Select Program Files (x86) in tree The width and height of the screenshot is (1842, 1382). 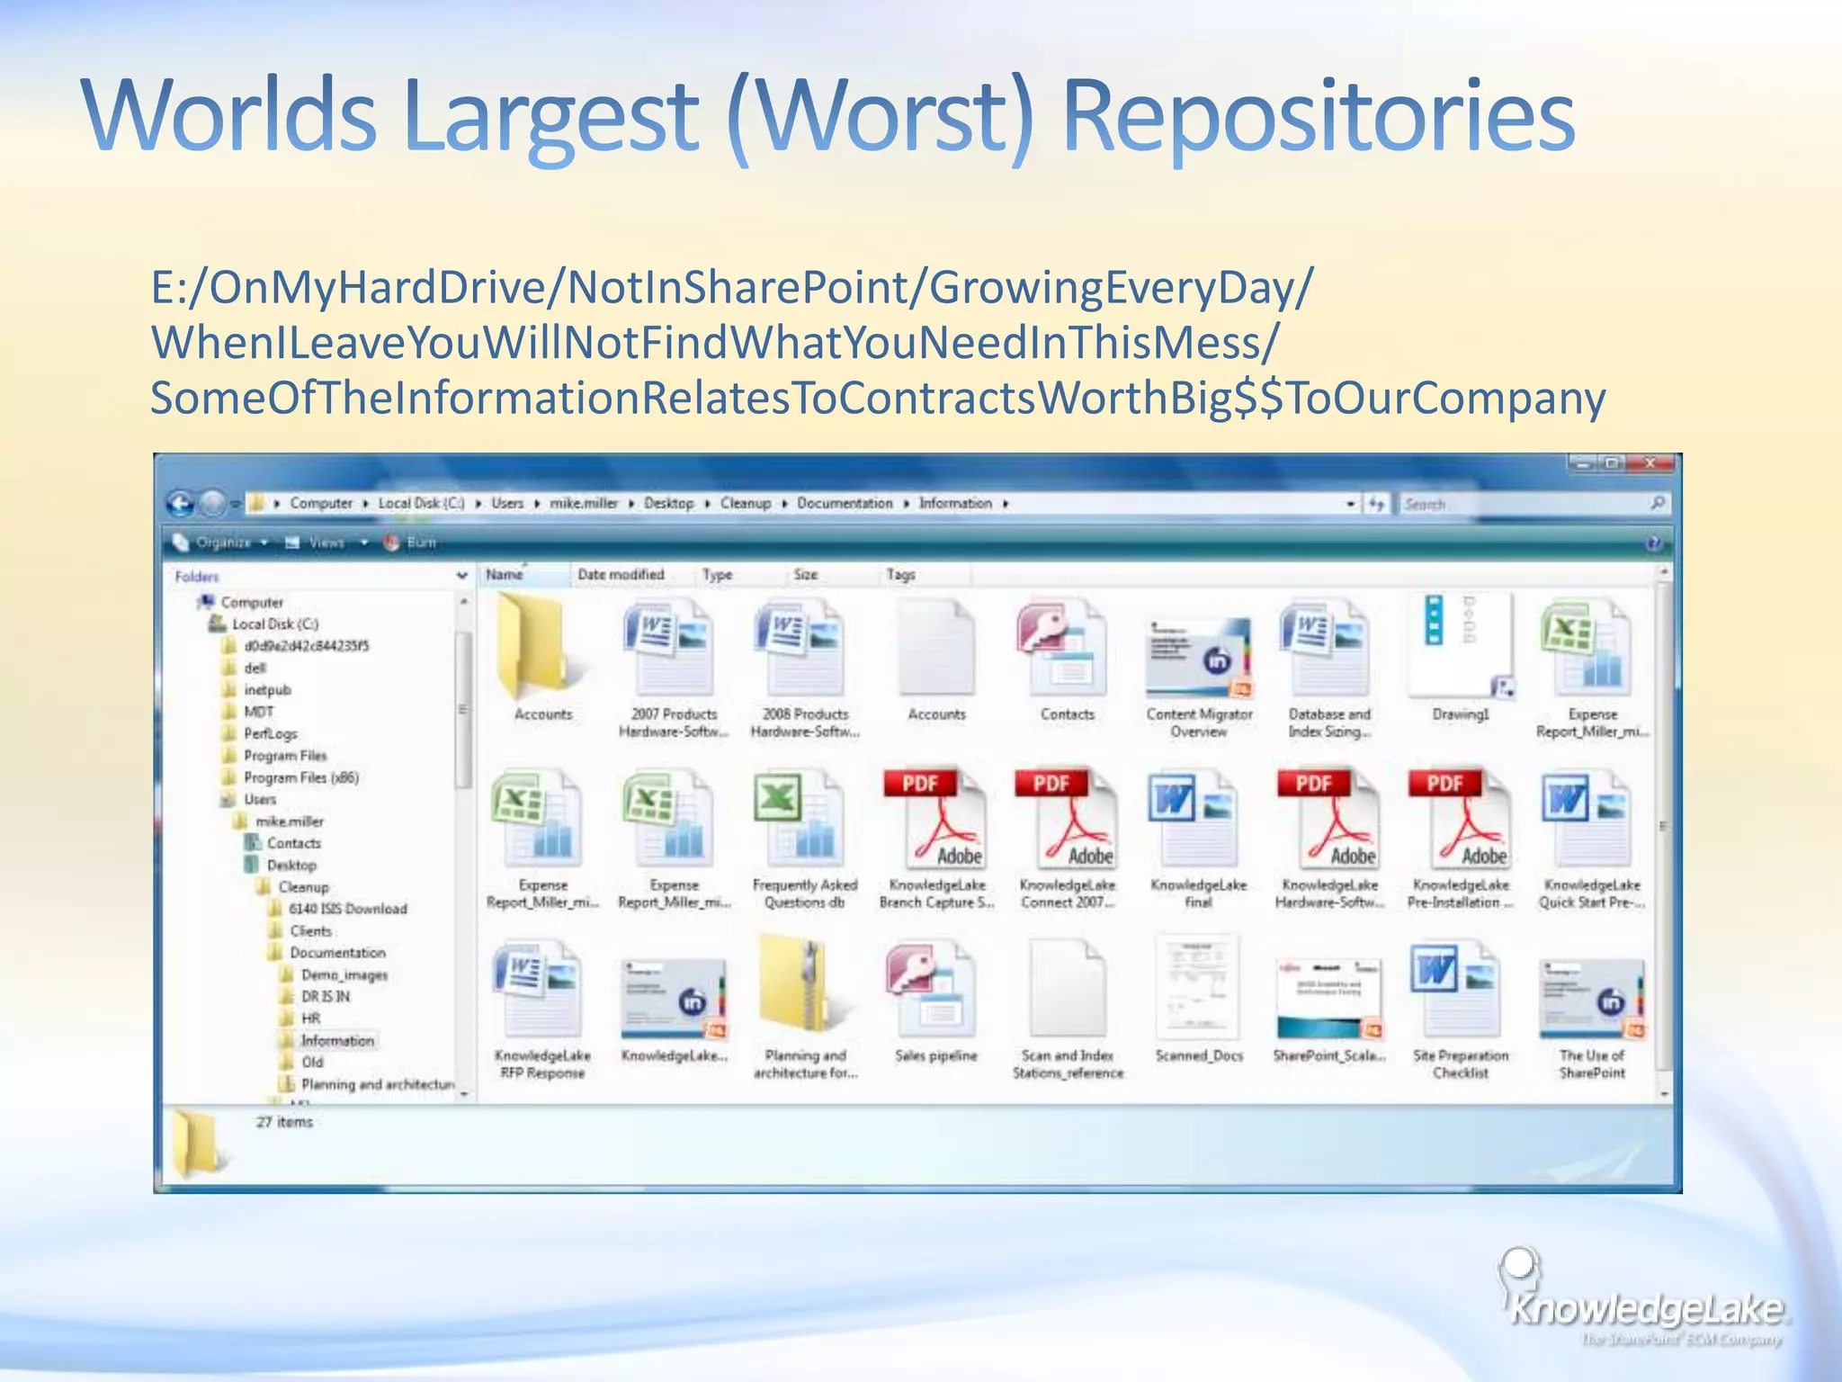(x=300, y=777)
